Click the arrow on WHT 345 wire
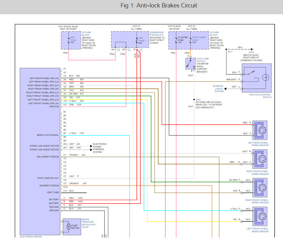Viewport: 283px width, 244px height. [x=91, y=146]
